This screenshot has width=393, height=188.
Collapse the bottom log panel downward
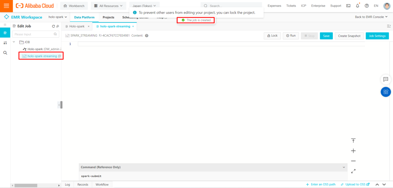[x=385, y=185]
